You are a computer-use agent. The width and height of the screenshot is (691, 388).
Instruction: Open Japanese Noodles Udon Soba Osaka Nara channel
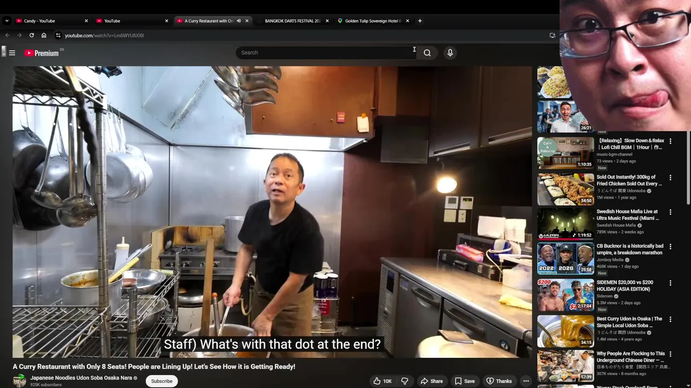click(81, 378)
